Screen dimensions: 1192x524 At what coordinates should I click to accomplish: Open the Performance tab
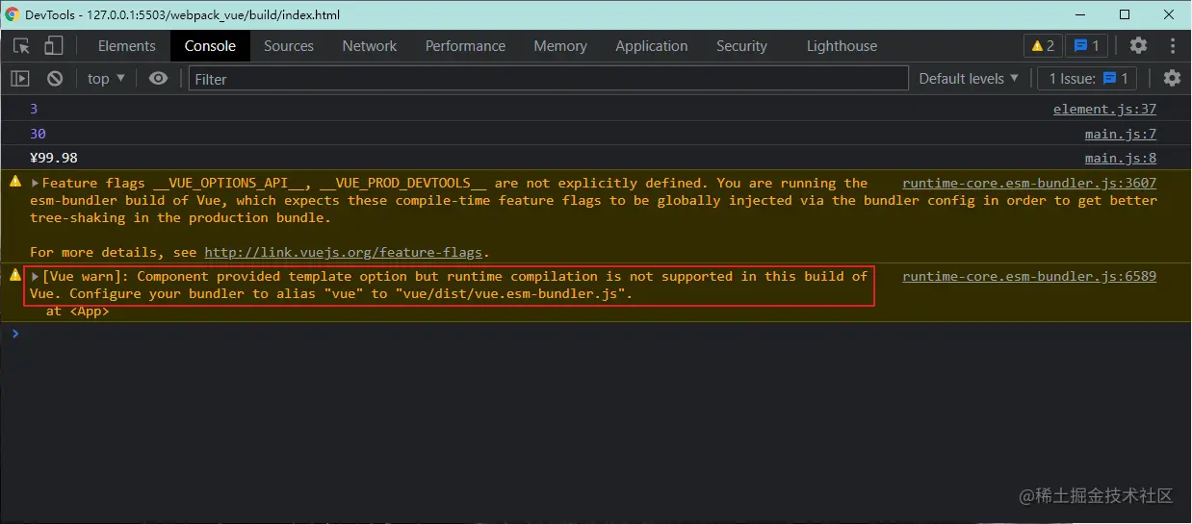(x=465, y=46)
